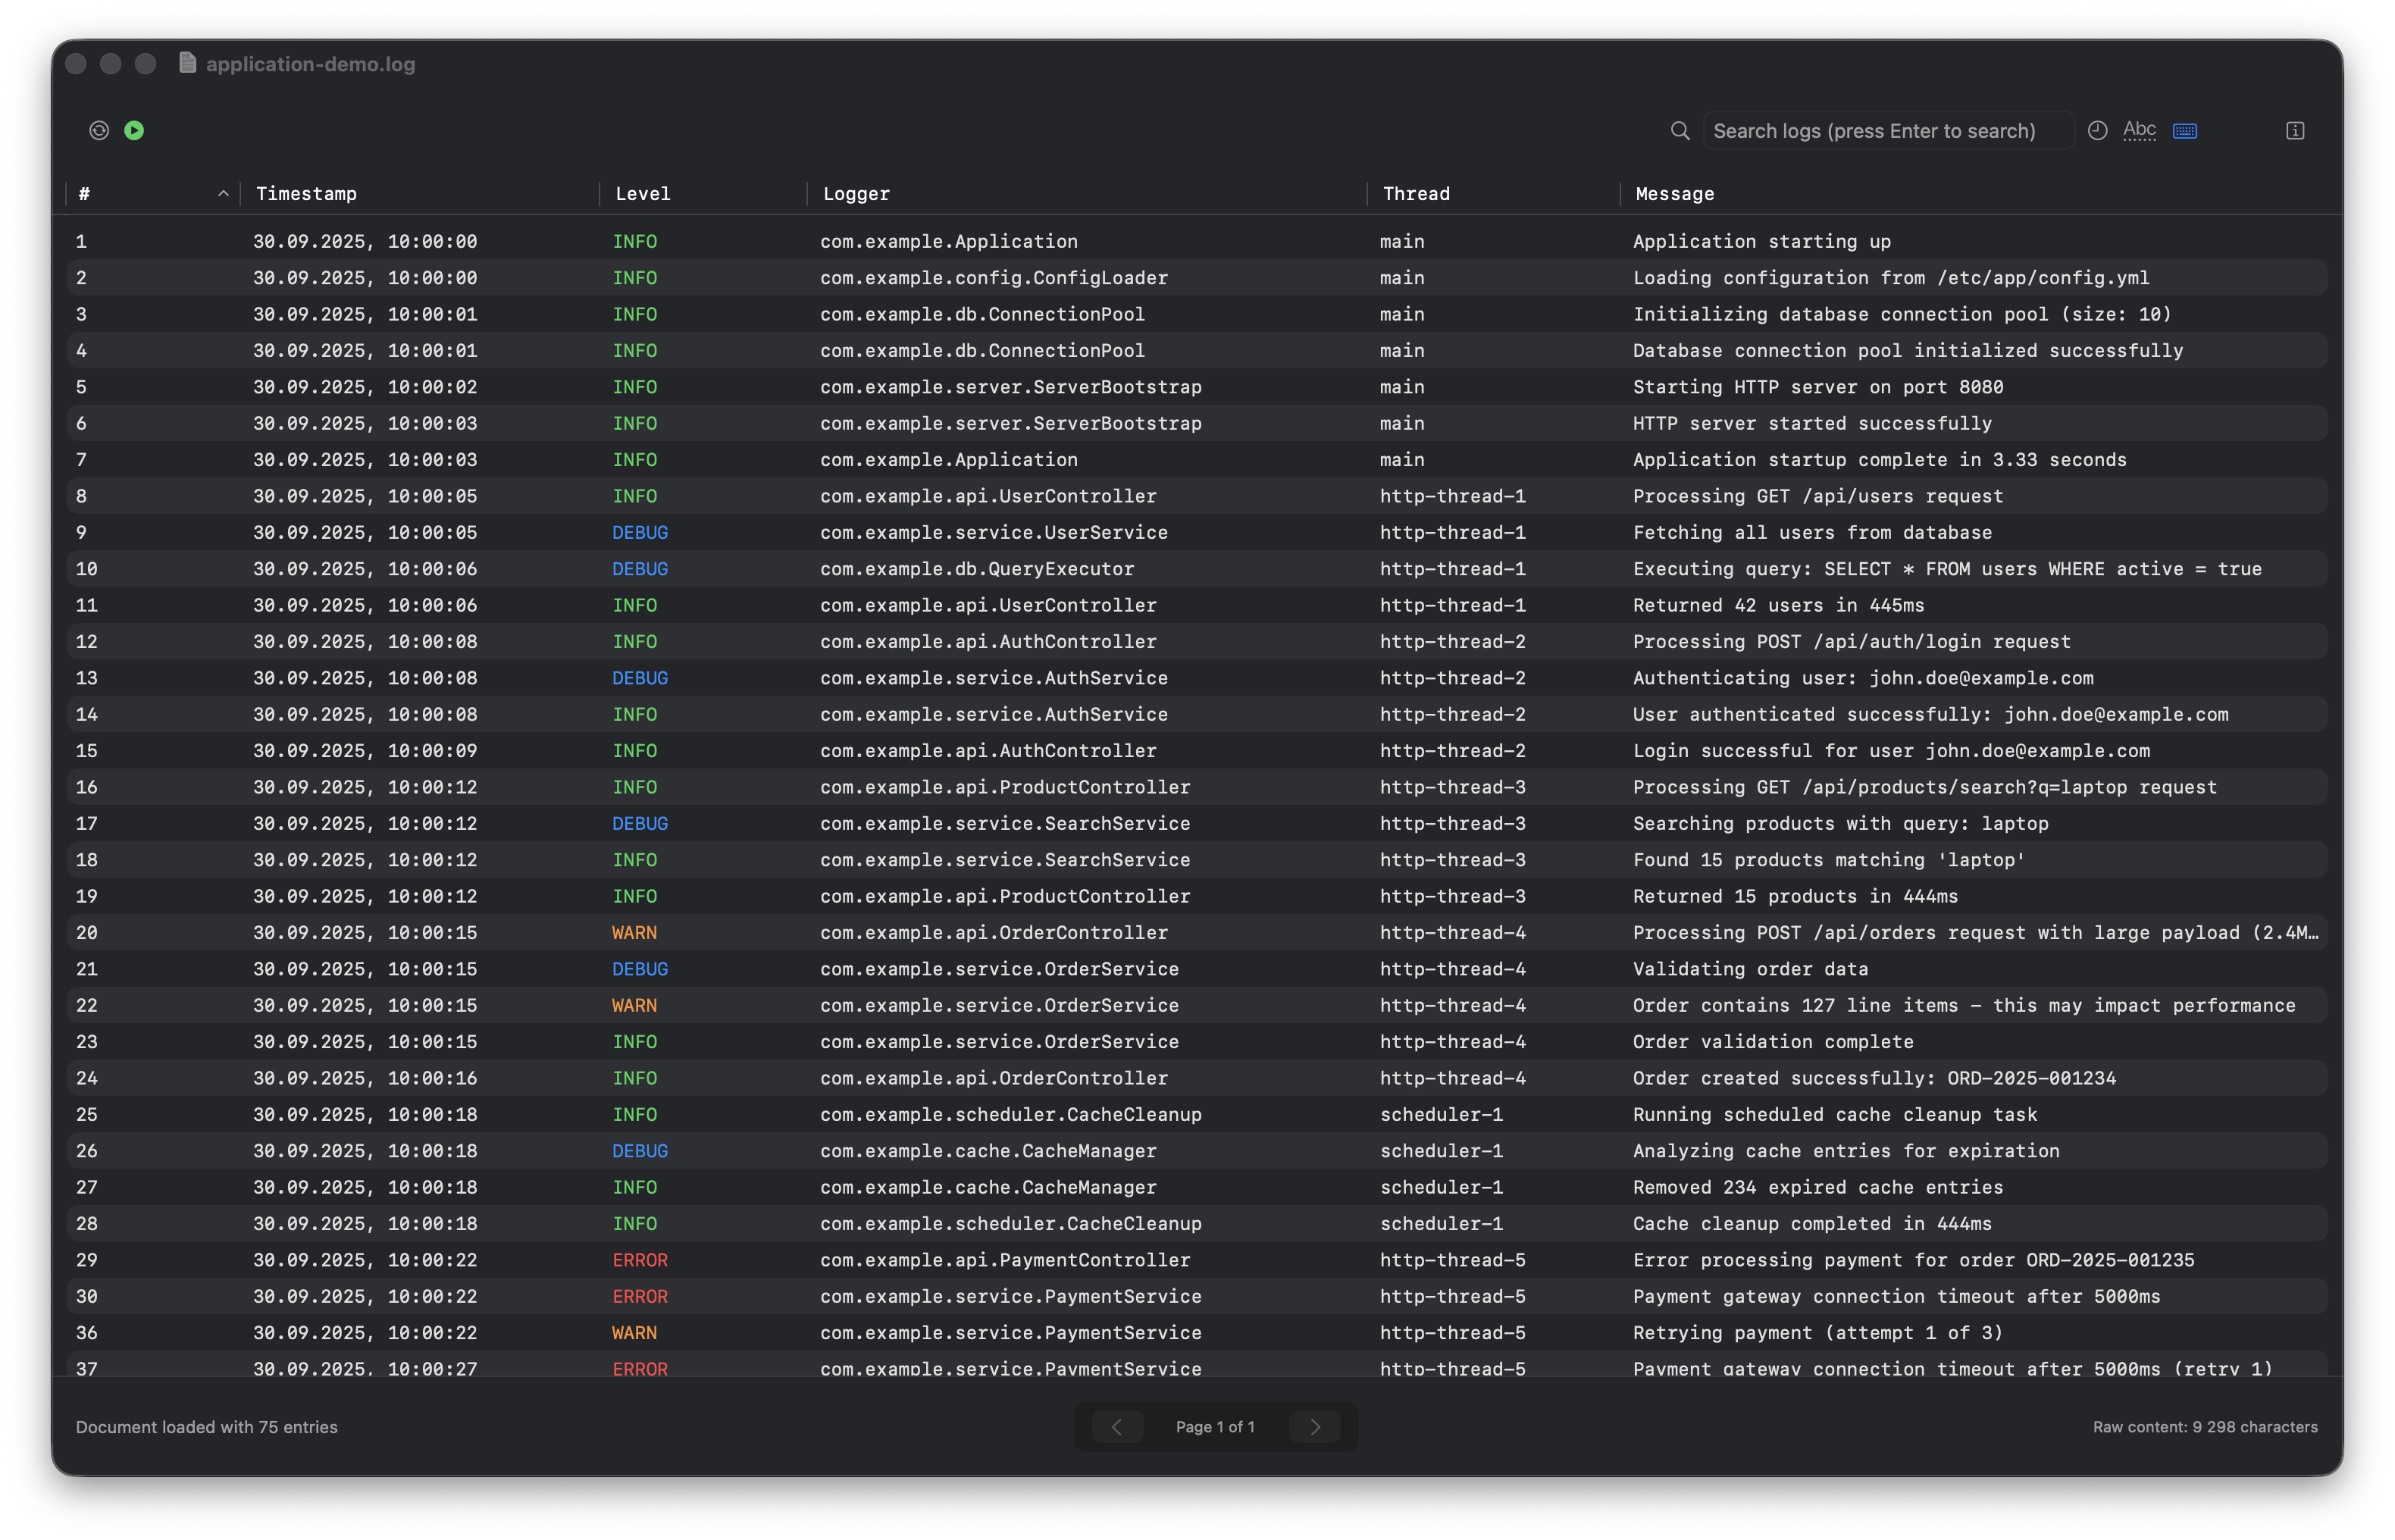Open the search history clock icon
2395x1540 pixels.
[2098, 131]
